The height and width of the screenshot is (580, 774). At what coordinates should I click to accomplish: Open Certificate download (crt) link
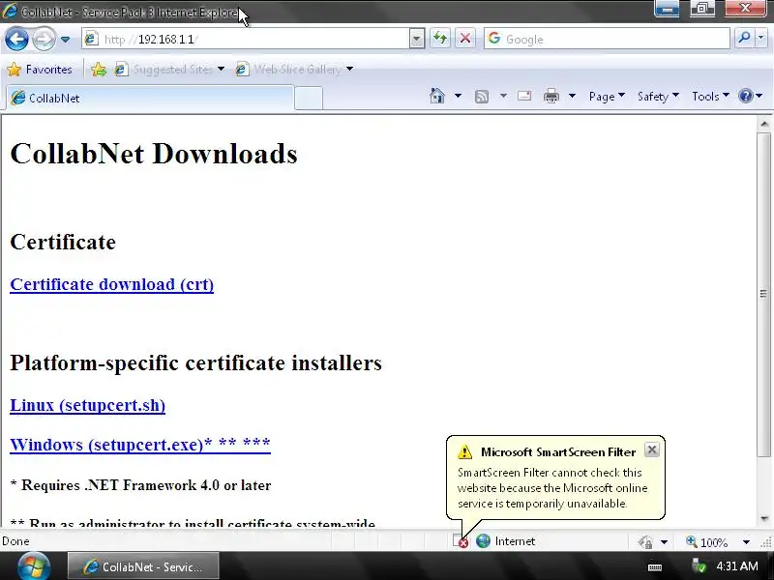pos(112,284)
